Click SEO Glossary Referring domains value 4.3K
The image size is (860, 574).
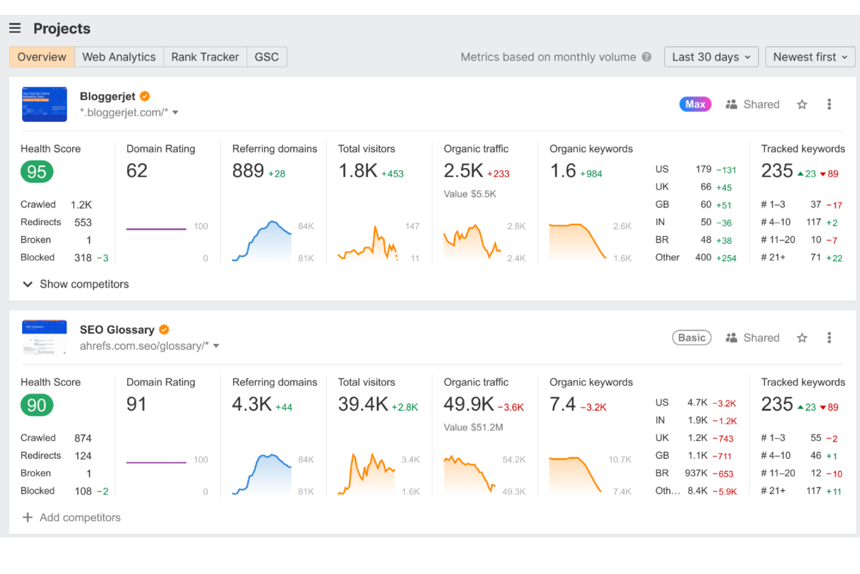pos(252,404)
